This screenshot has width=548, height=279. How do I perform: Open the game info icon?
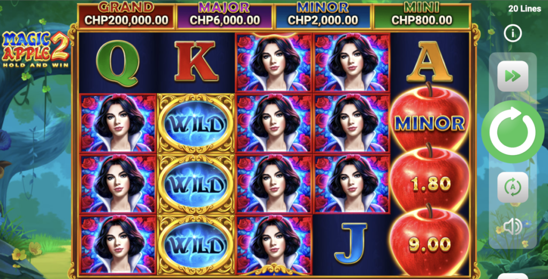513,34
